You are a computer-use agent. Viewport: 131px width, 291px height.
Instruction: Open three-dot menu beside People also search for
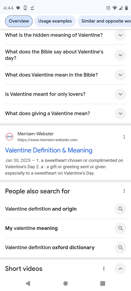pyautogui.click(x=124, y=191)
